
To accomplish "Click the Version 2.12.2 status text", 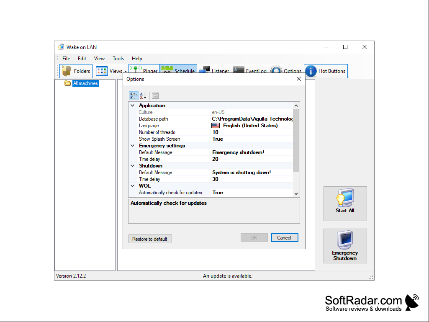I will (x=71, y=276).
